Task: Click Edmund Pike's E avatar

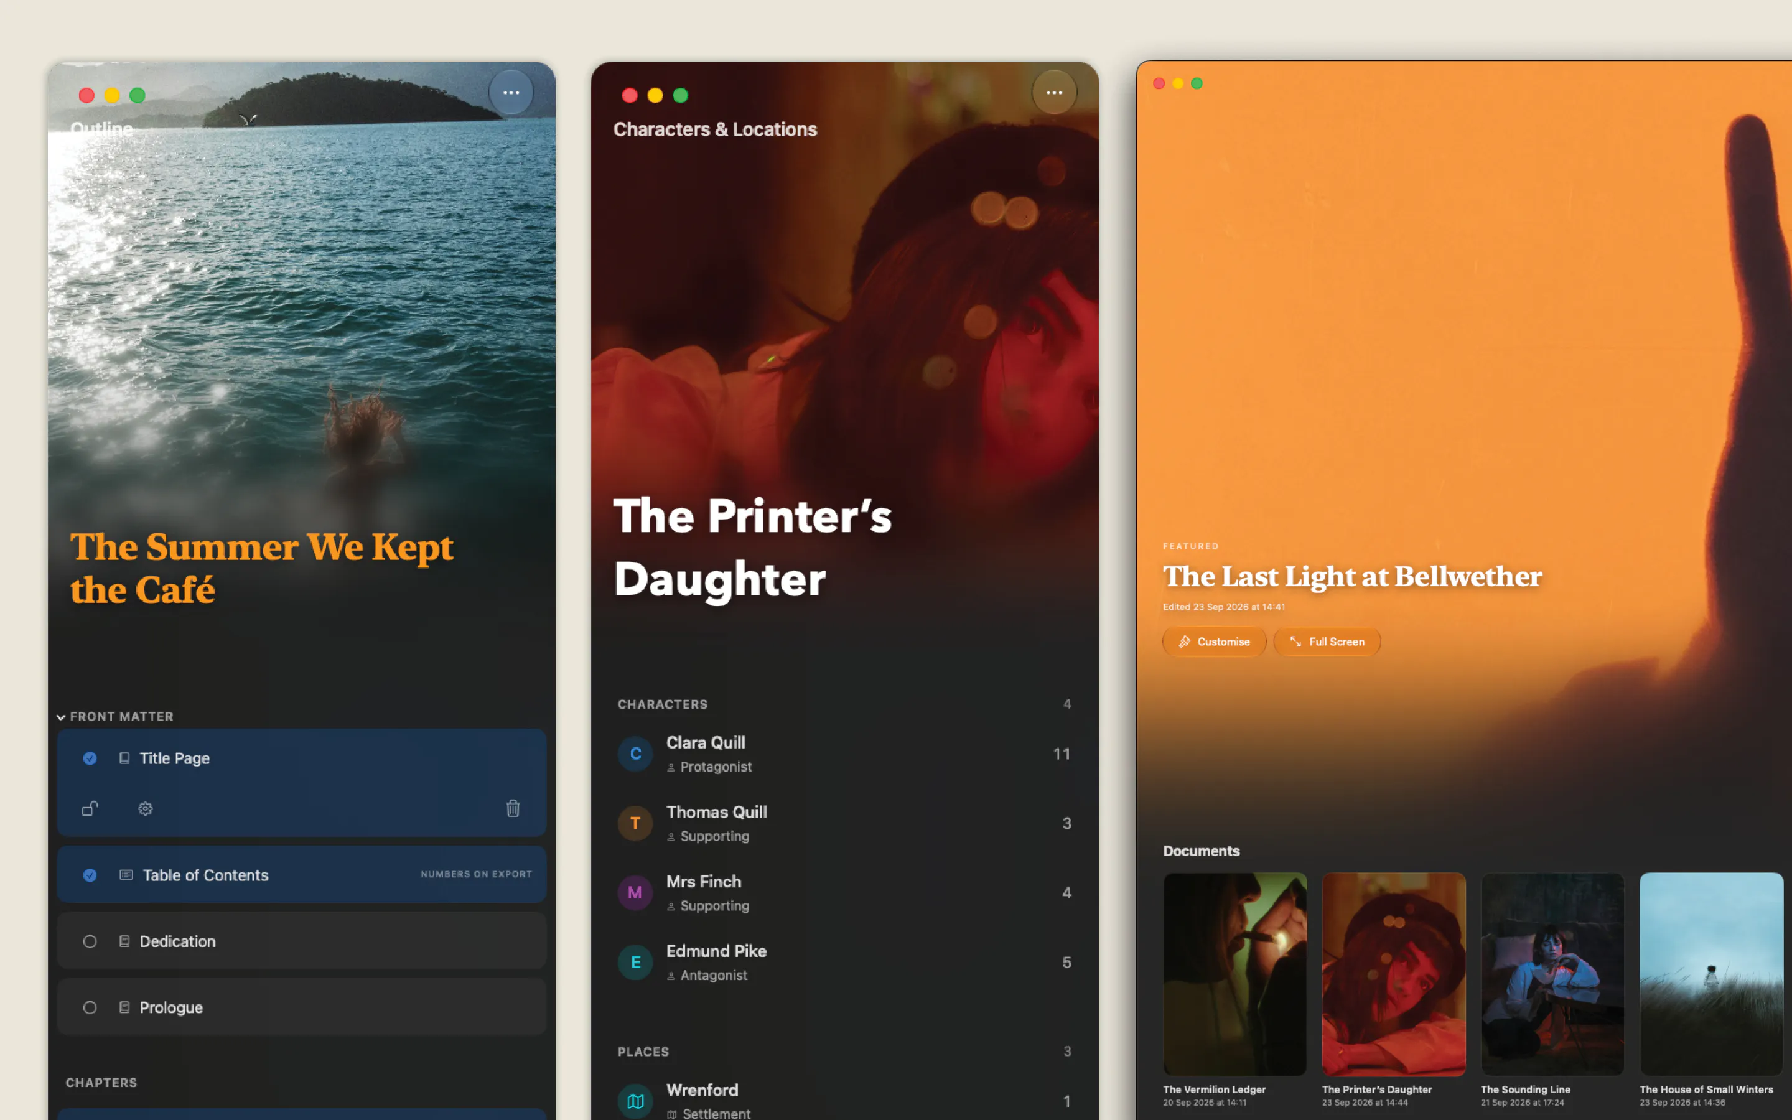Action: 635,962
